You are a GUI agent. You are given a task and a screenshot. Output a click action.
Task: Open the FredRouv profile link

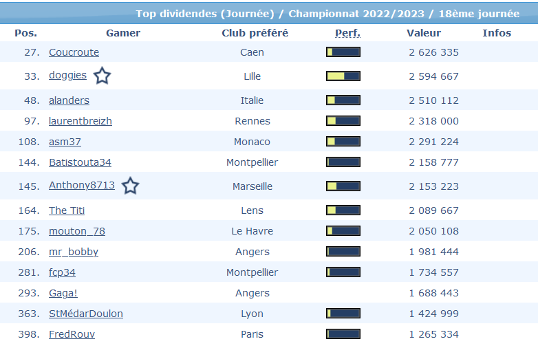pyautogui.click(x=72, y=334)
